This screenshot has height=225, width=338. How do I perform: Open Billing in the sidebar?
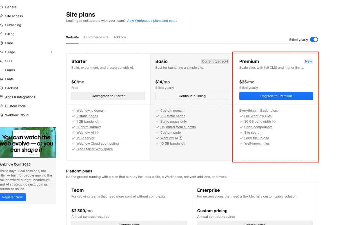click(10, 34)
